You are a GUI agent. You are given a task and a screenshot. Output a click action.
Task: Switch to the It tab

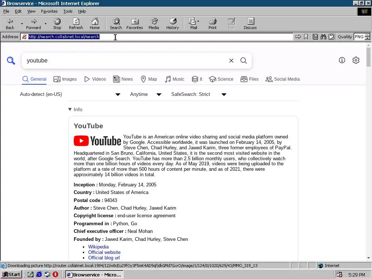(x=197, y=79)
